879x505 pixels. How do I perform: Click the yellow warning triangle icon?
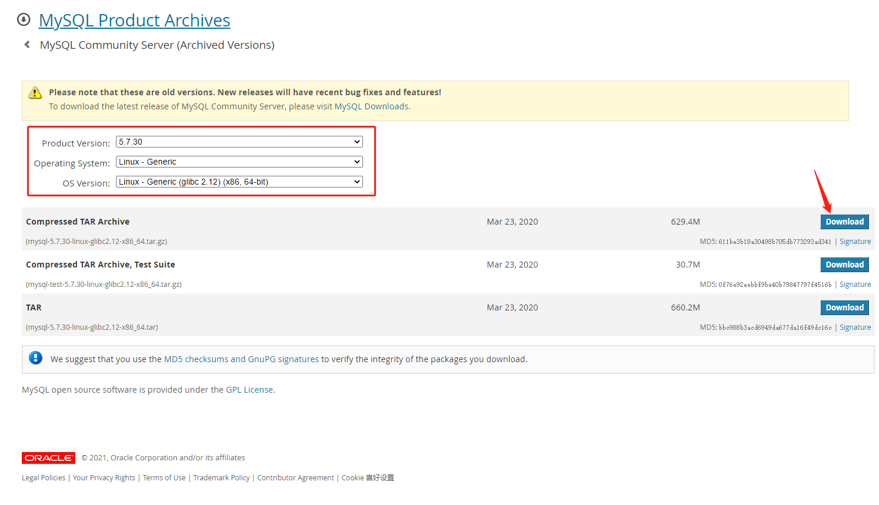tap(35, 93)
